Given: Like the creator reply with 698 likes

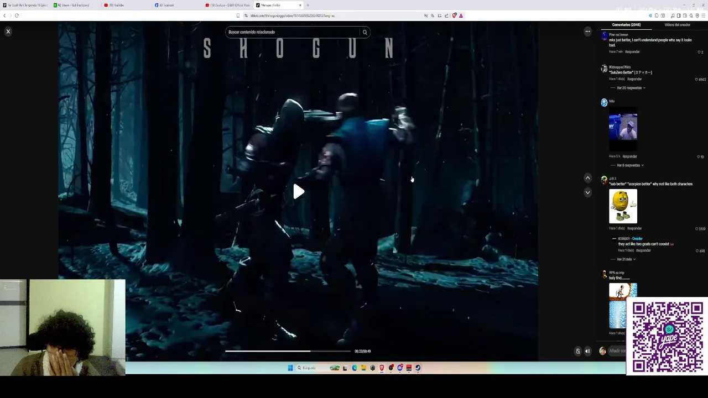Looking at the screenshot, I should [697, 251].
